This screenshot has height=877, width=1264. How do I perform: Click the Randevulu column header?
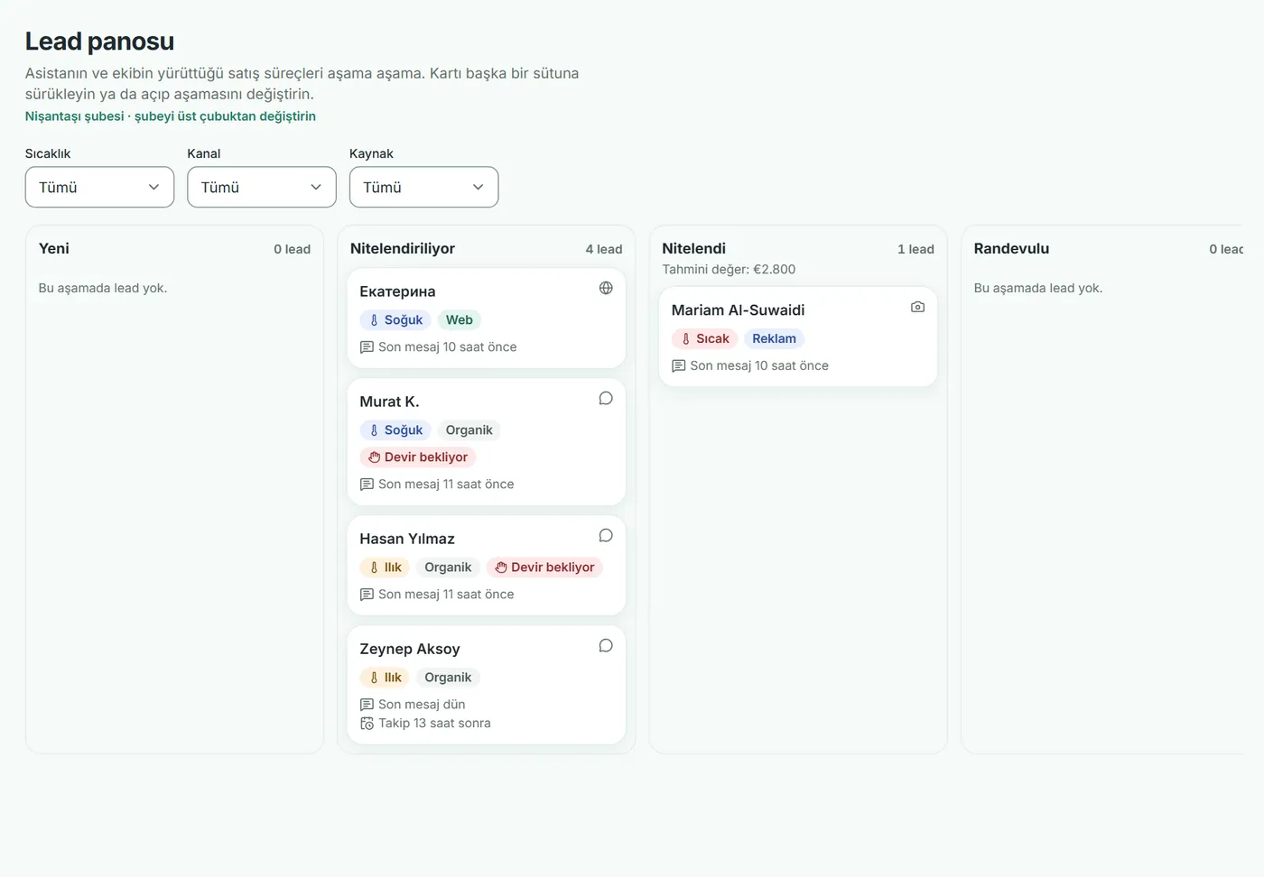(1011, 249)
